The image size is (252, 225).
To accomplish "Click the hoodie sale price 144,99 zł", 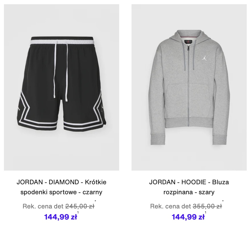I will (x=188, y=217).
